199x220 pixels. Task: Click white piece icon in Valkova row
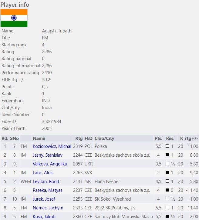(167, 164)
